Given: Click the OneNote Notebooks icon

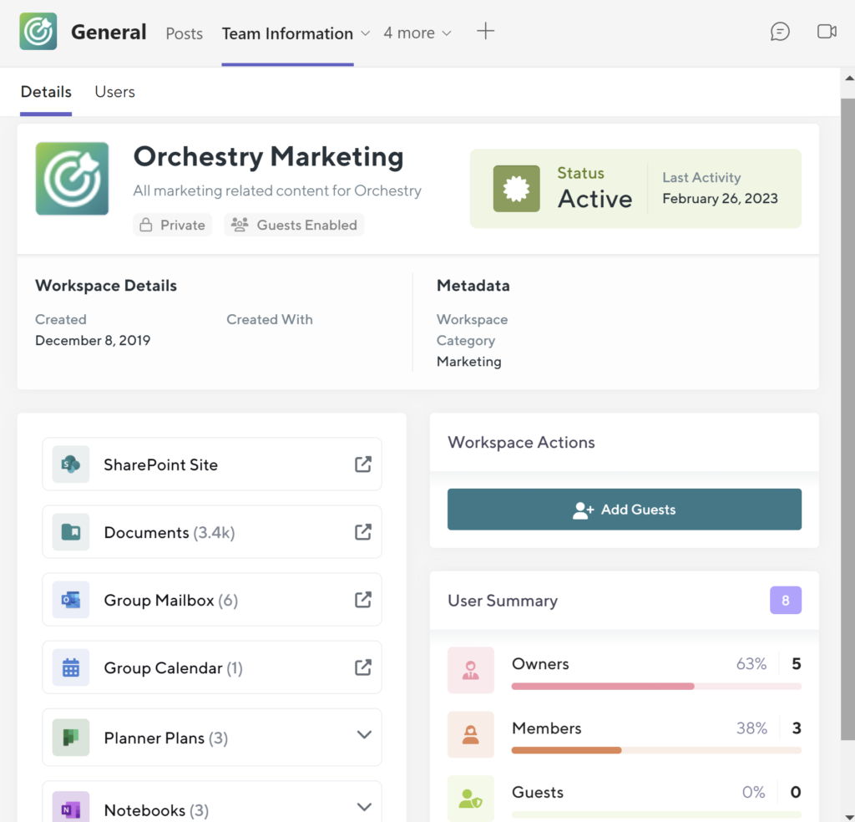Looking at the screenshot, I should click(x=71, y=809).
